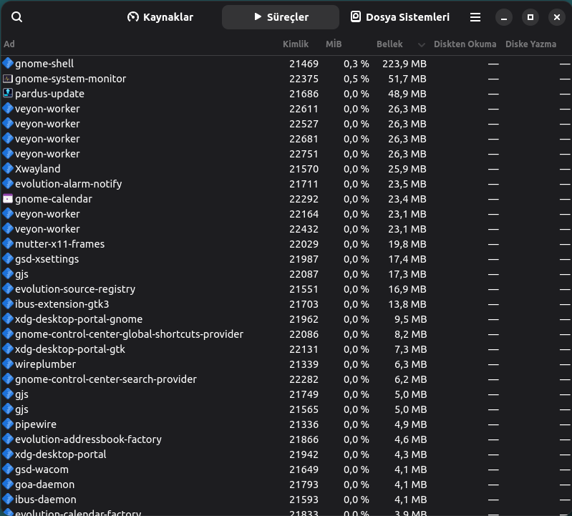Sort processes by Ad column header
The image size is (572, 516).
pyautogui.click(x=9, y=44)
